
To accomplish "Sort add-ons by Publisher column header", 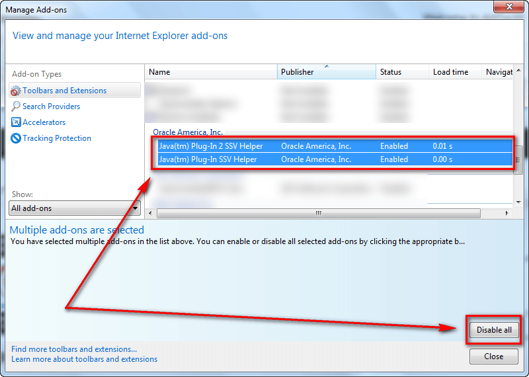I will [326, 72].
